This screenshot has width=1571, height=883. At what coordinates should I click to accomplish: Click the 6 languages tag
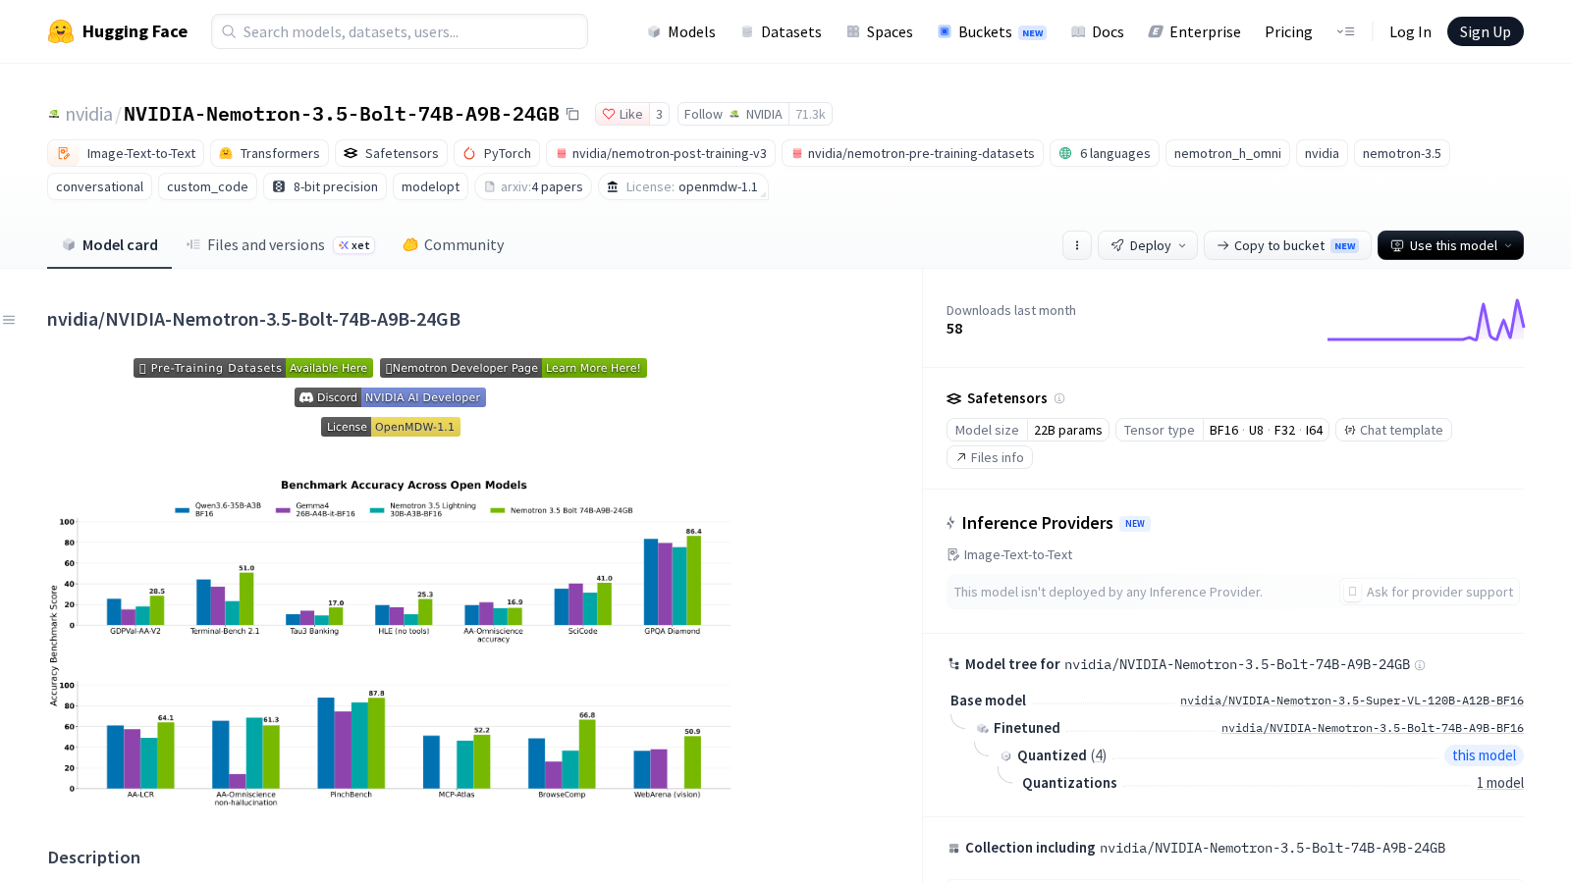tap(1105, 153)
